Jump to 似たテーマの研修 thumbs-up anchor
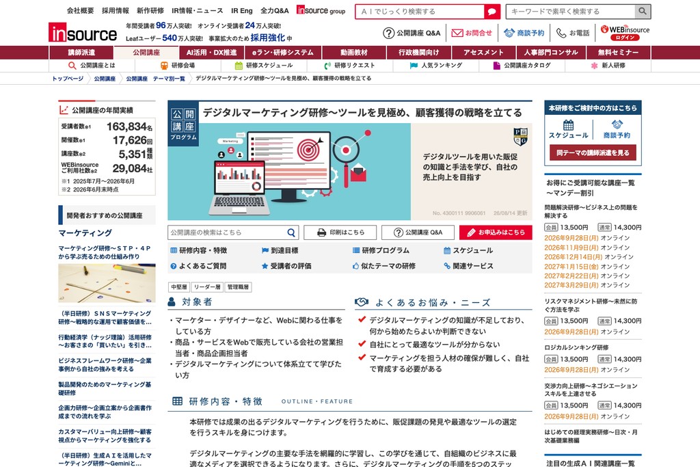Viewport: 700px width, 467px height. 384,266
